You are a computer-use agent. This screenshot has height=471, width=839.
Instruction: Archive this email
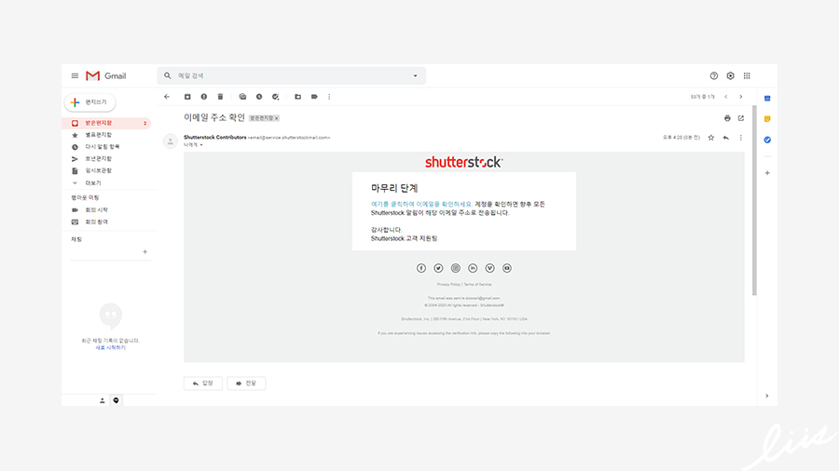point(187,97)
